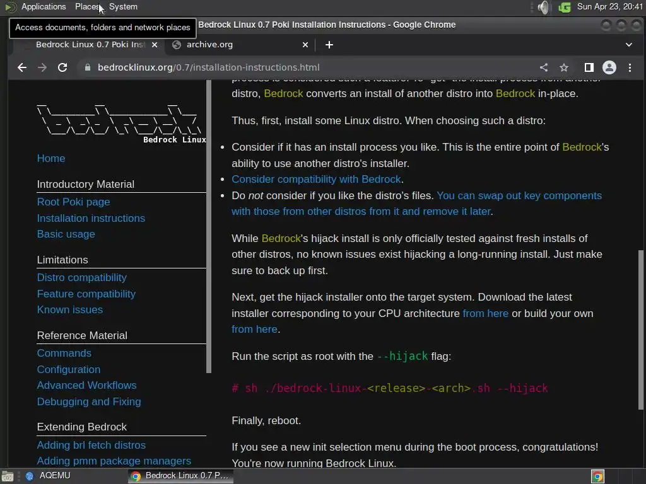
Task: Open the System menu
Action: click(123, 6)
